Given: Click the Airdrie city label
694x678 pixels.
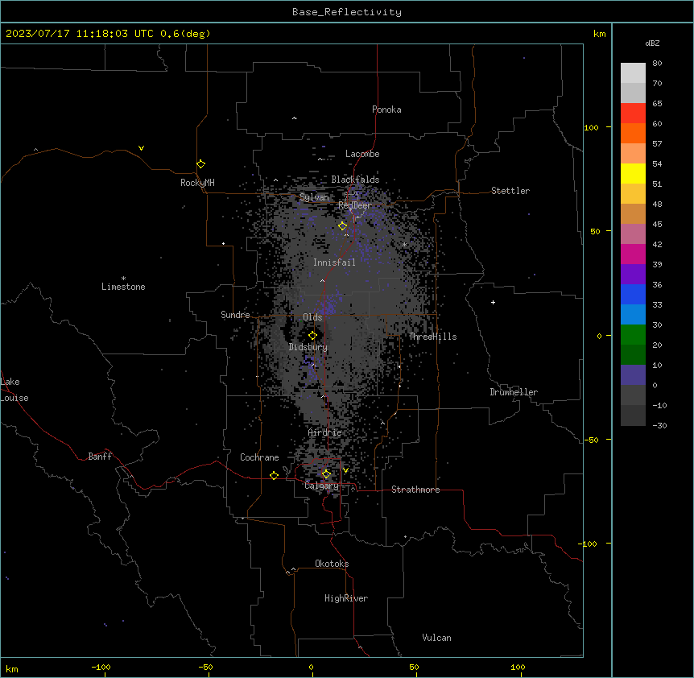Looking at the screenshot, I should tap(324, 432).
